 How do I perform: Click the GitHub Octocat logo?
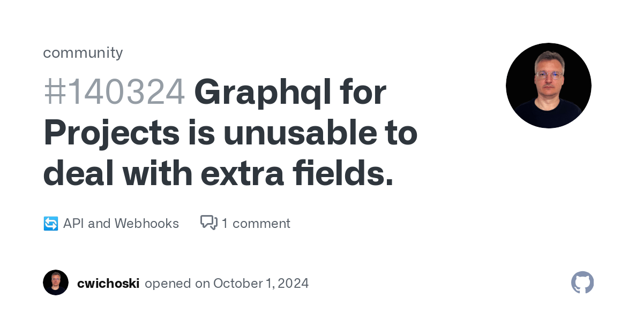(582, 282)
